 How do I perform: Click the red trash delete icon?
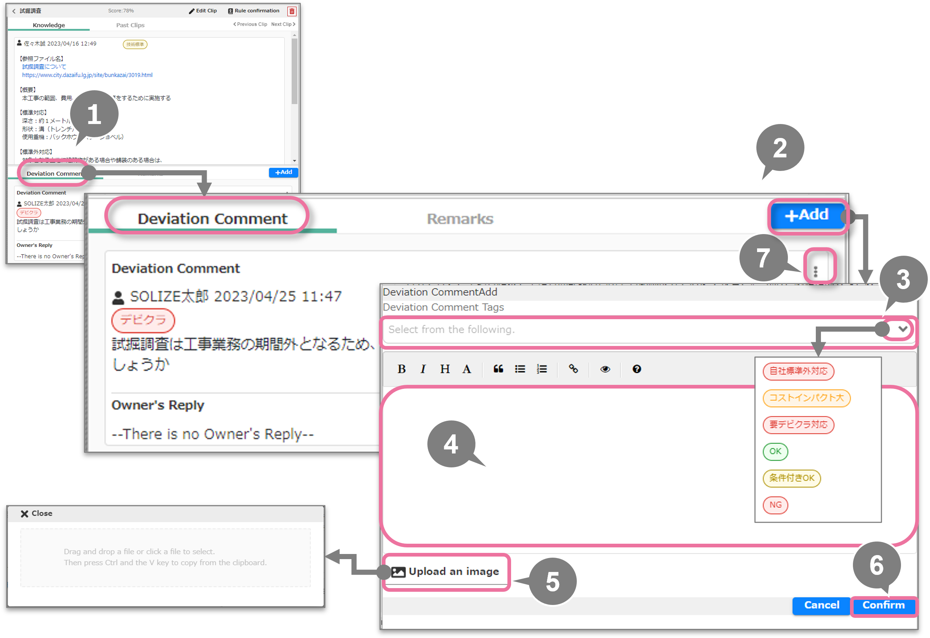pos(292,11)
